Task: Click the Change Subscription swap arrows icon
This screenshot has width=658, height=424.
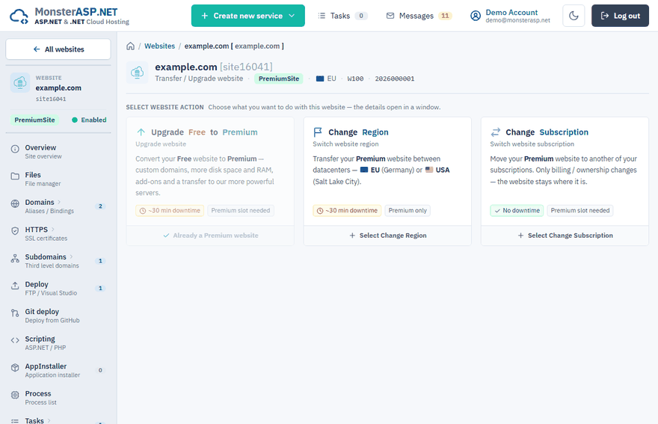Action: click(495, 132)
